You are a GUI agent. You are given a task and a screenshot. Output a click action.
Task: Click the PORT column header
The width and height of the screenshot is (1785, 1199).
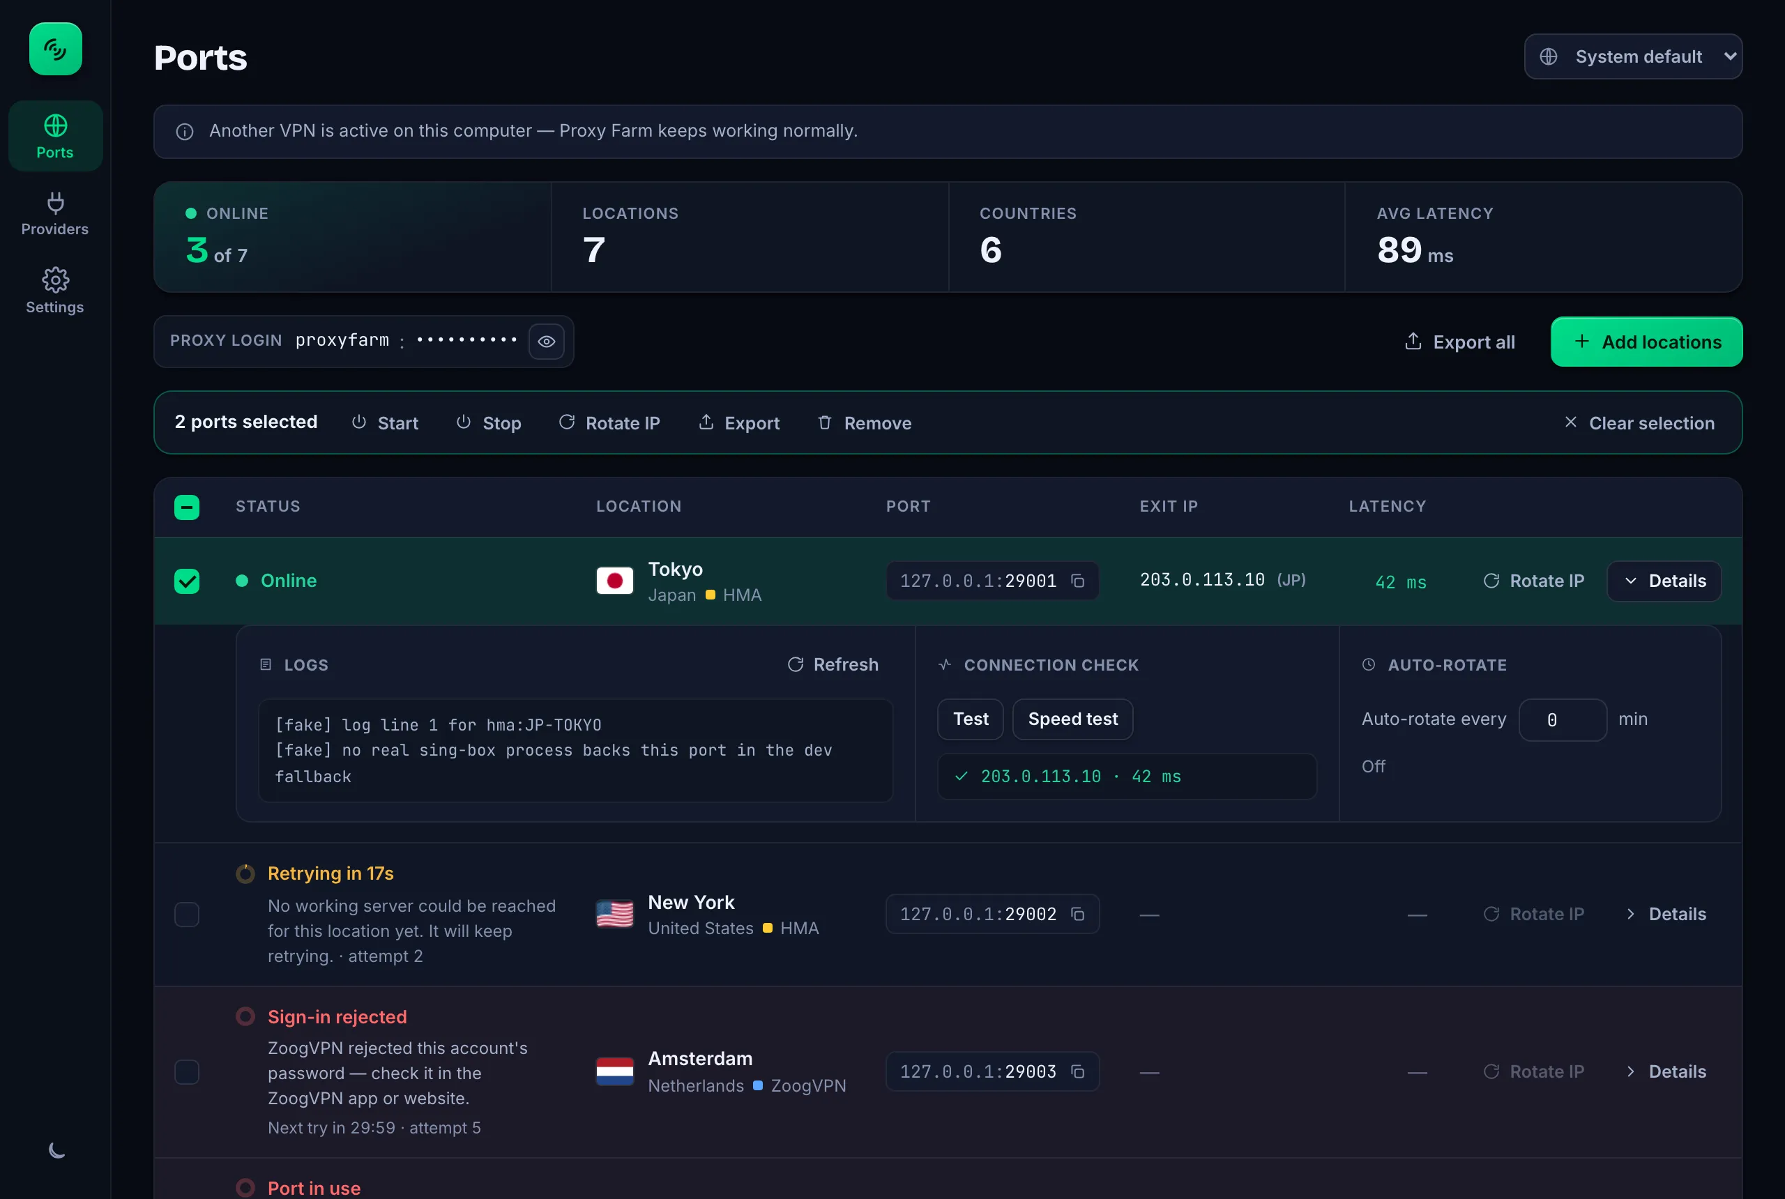click(x=908, y=506)
